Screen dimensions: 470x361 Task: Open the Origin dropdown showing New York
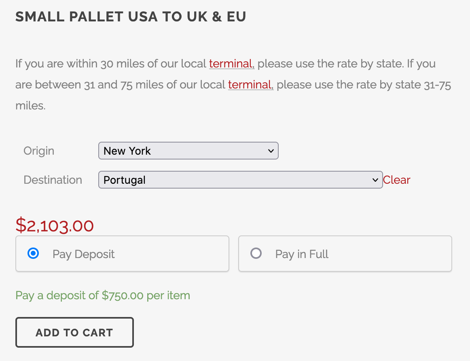[x=182, y=151]
